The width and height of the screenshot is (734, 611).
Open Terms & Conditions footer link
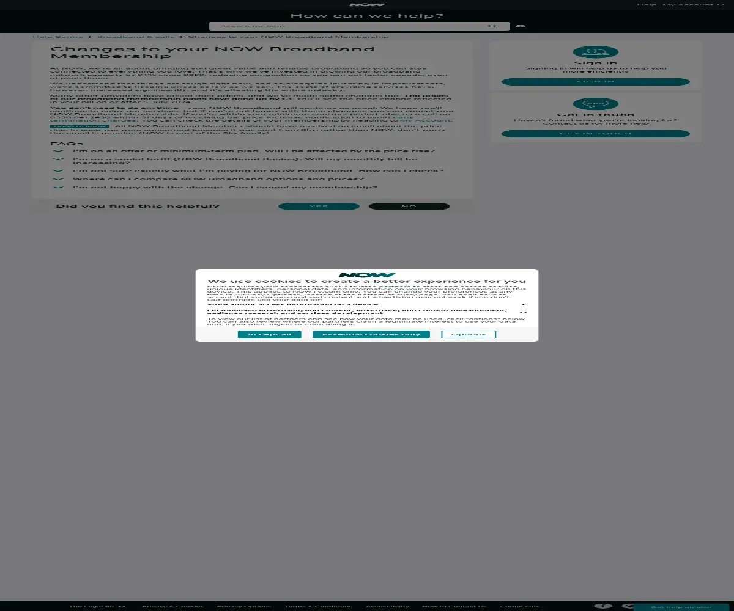click(x=318, y=606)
